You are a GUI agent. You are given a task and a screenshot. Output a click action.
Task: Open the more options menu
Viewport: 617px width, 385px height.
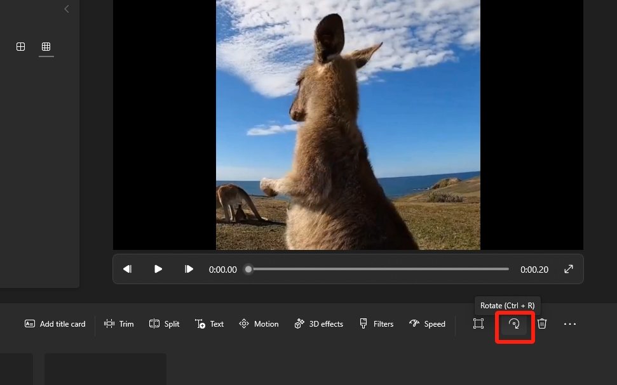569,323
